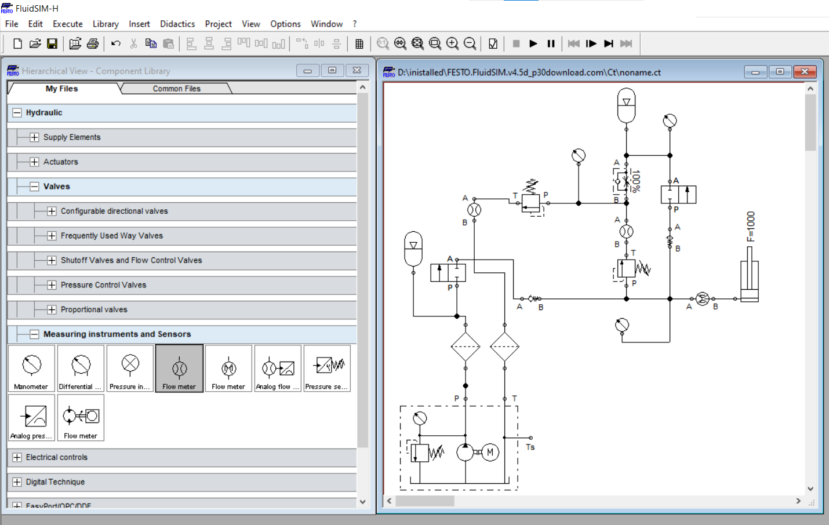Toggle the grid display toolbar icon

[x=359, y=43]
